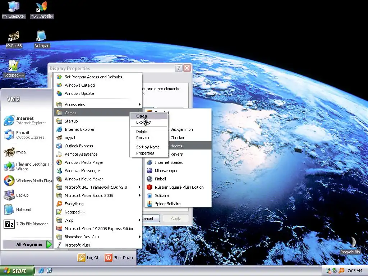Open Files and Settings Transfer Wizard

(27, 166)
